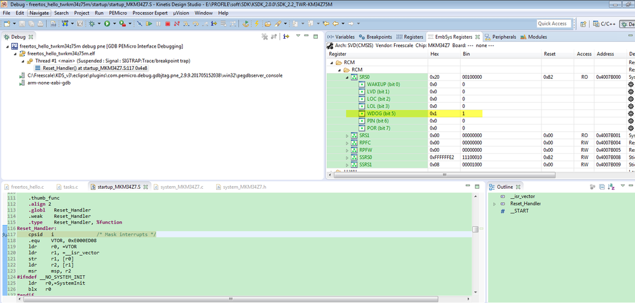Click the gear icon in POR row

(x=630, y=128)
